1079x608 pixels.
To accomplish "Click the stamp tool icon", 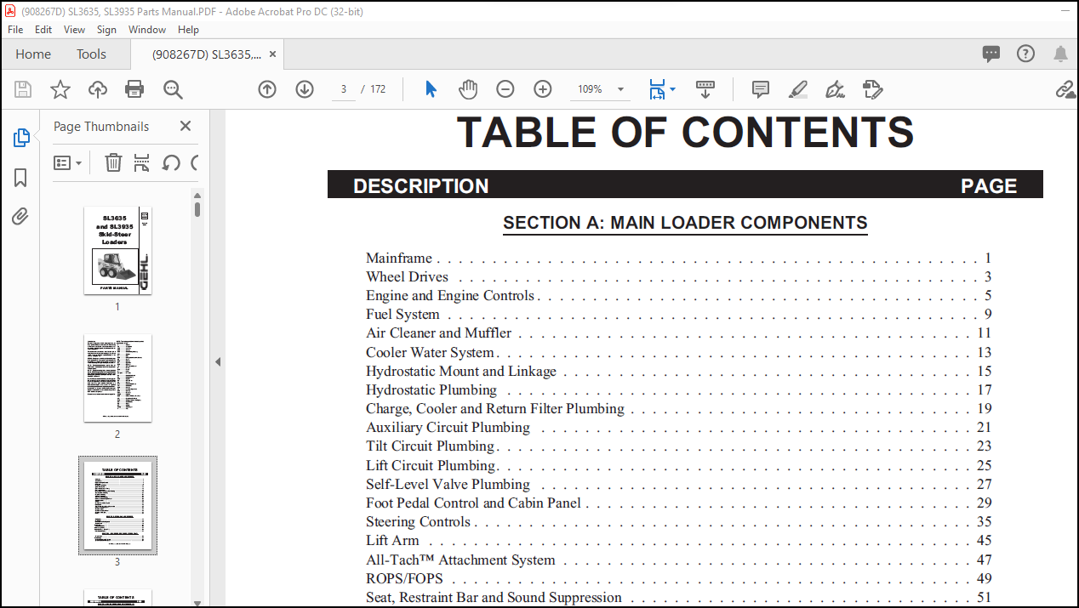I will 873,89.
